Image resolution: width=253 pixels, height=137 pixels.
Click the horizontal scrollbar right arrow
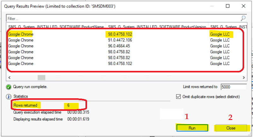point(244,77)
